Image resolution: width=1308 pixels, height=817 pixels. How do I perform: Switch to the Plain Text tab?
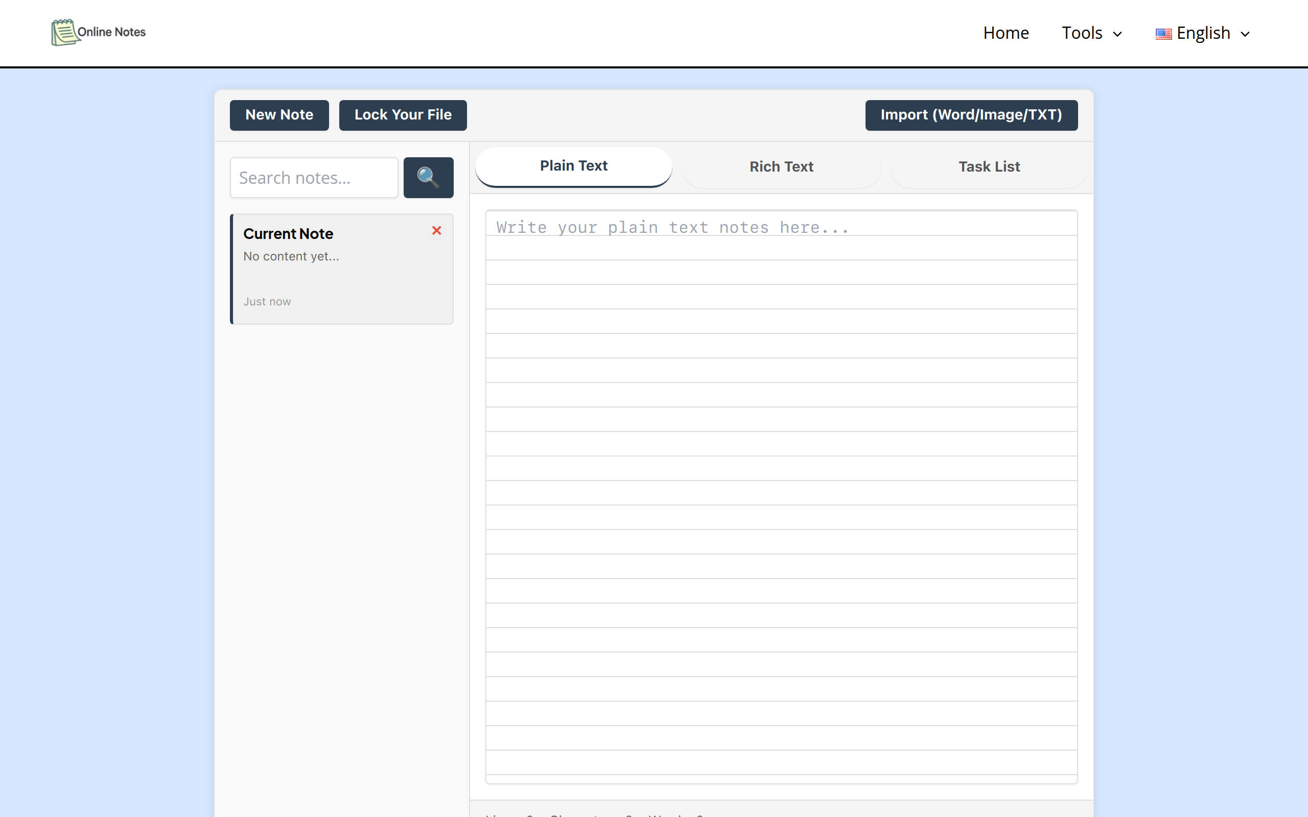573,166
